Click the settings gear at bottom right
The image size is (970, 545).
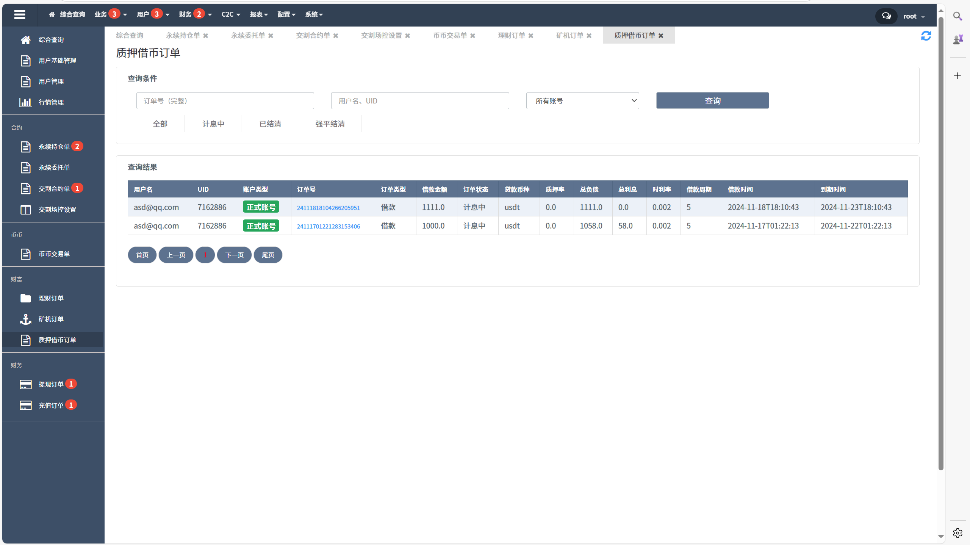point(957,532)
